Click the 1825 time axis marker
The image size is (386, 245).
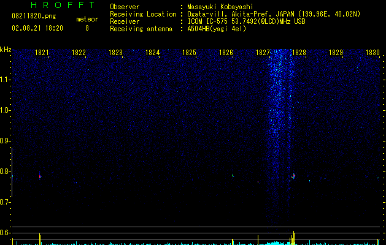[x=189, y=53]
